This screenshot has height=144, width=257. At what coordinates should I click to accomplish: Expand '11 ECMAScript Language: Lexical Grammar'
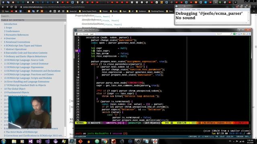point(2,64)
